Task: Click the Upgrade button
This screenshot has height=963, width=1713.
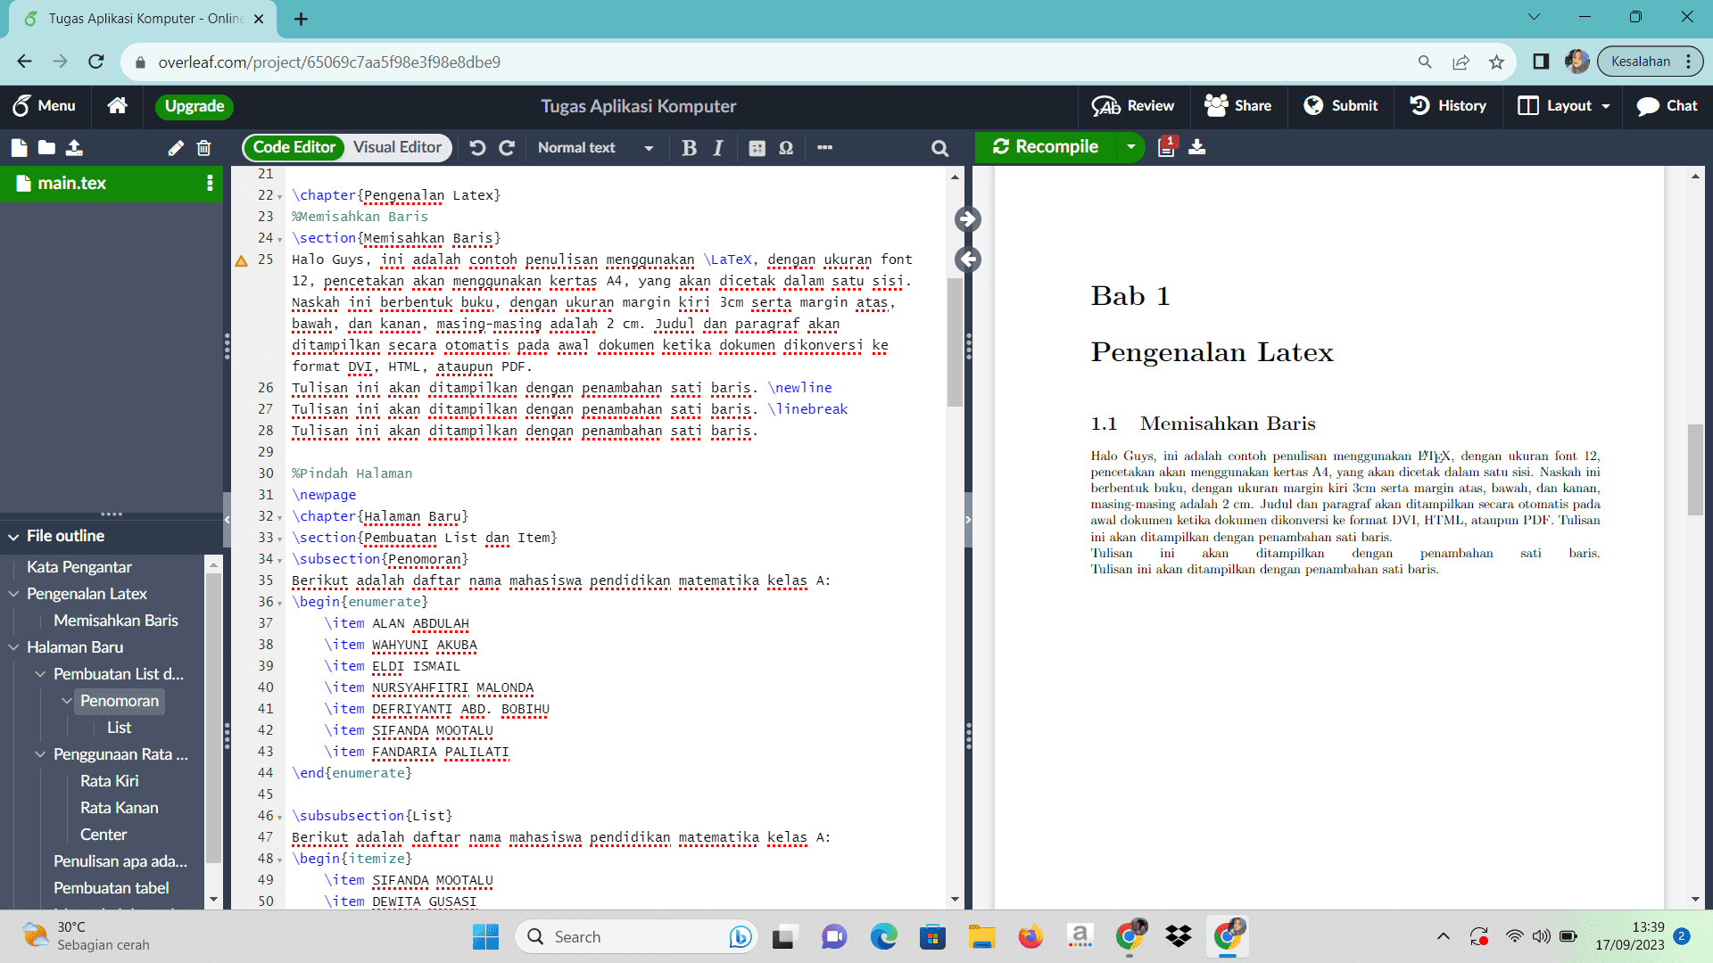Action: coord(194,106)
